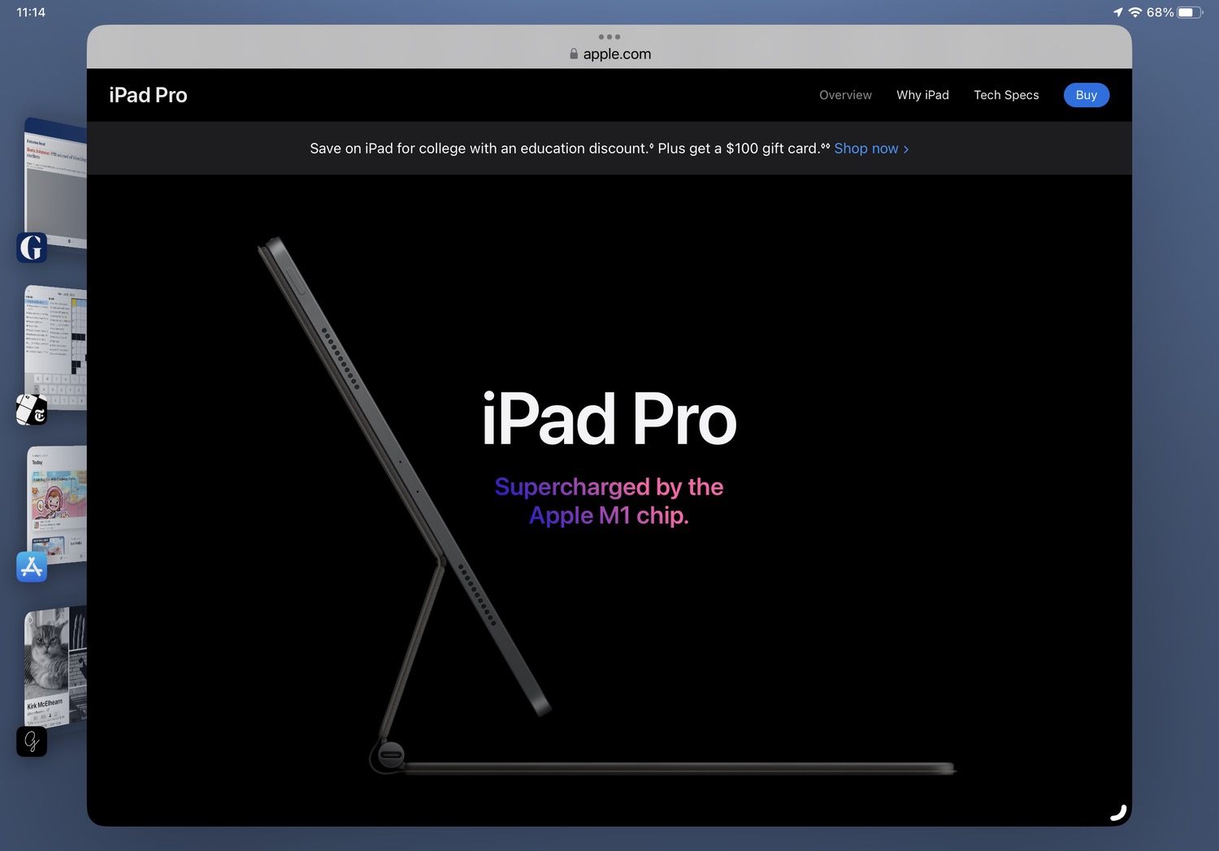Click the Supercharged by the Apple M1 chip text
Image resolution: width=1219 pixels, height=851 pixels.
point(609,501)
